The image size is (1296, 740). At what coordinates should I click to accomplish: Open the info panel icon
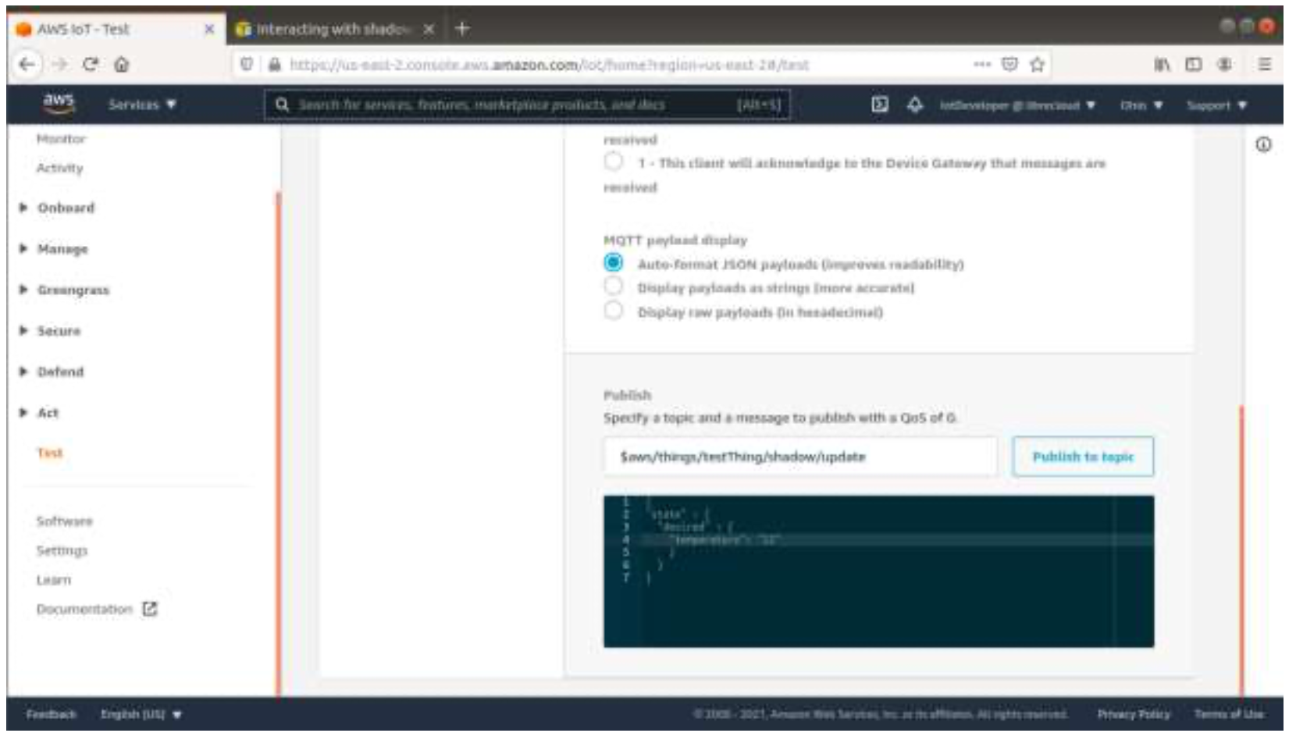[x=1262, y=144]
